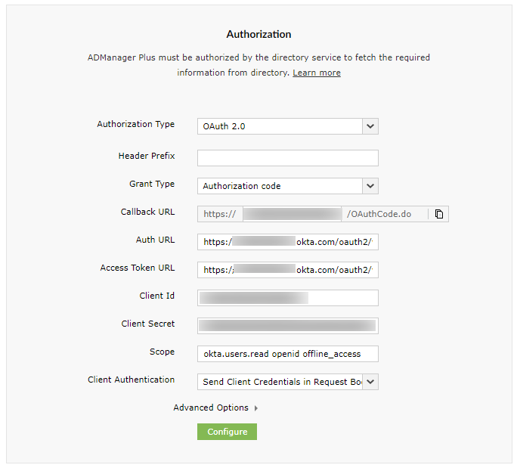517x468 pixels.
Task: Click the Client Authentication label
Action: [x=131, y=380]
